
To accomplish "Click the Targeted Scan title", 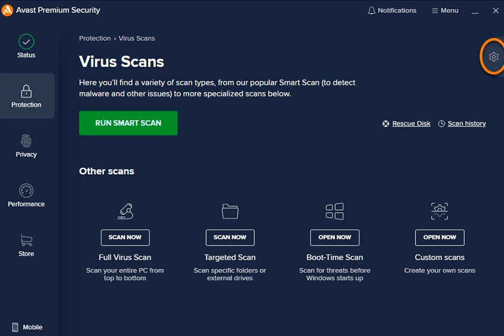I will coord(230,257).
